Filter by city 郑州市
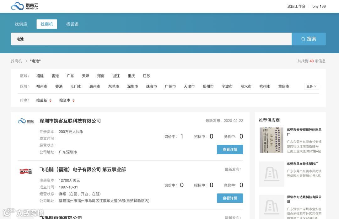Viewport: 339px width, 219px height. [208, 86]
